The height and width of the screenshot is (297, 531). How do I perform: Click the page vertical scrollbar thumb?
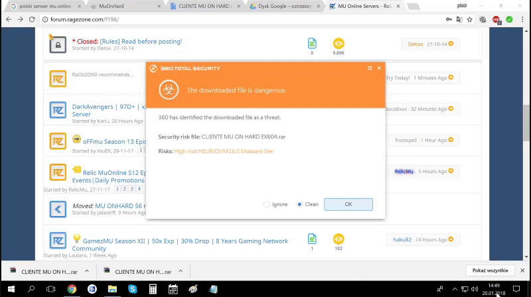526,123
